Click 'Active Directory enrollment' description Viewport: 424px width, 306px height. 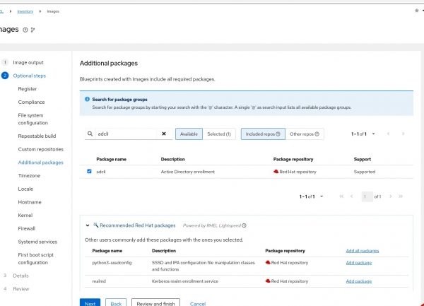188,172
